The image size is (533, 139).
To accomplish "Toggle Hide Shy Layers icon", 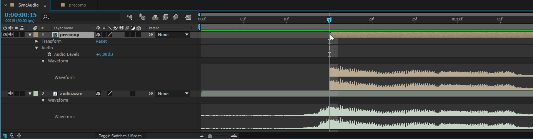I will [155, 17].
